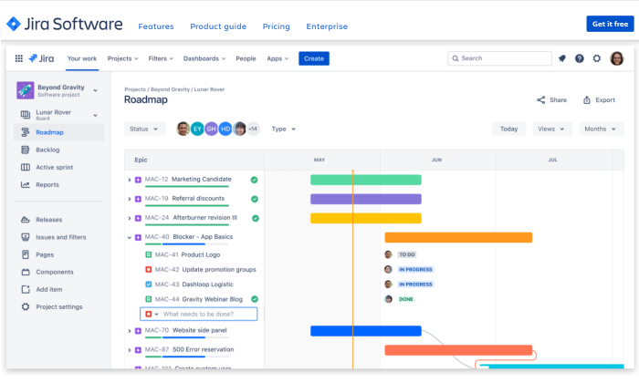Open the Status filter dropdown
The width and height of the screenshot is (639, 383).
coord(144,129)
